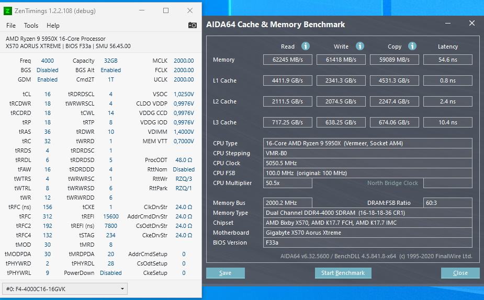
Task: Click the Motherboard Gigabyte X570 field
Action: [x=368, y=233]
